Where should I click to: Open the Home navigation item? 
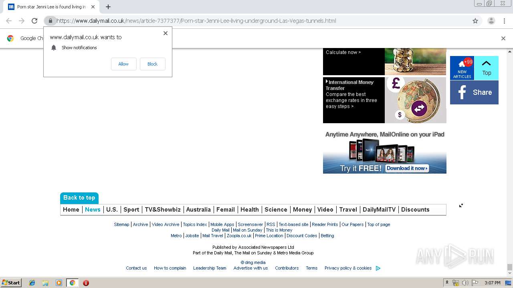click(71, 210)
